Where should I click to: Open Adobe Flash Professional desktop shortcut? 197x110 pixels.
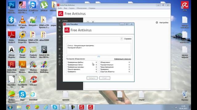tap(12, 67)
